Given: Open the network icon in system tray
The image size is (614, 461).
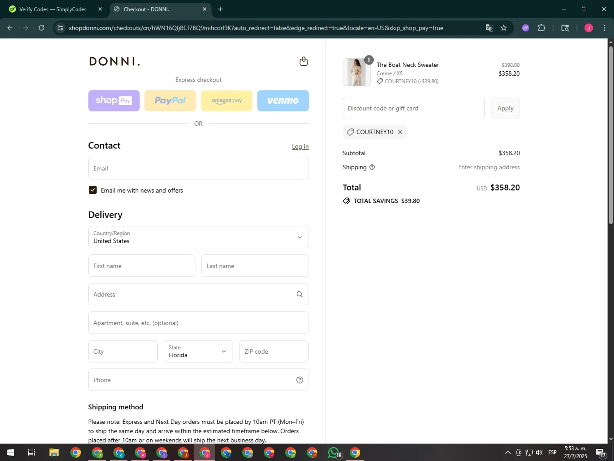Looking at the screenshot, I should [x=529, y=452].
